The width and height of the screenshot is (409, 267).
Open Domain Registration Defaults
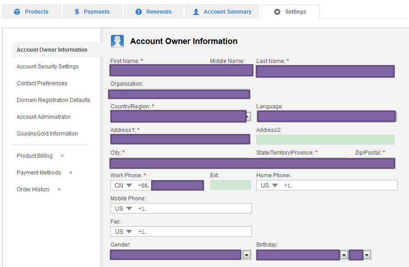53,100
